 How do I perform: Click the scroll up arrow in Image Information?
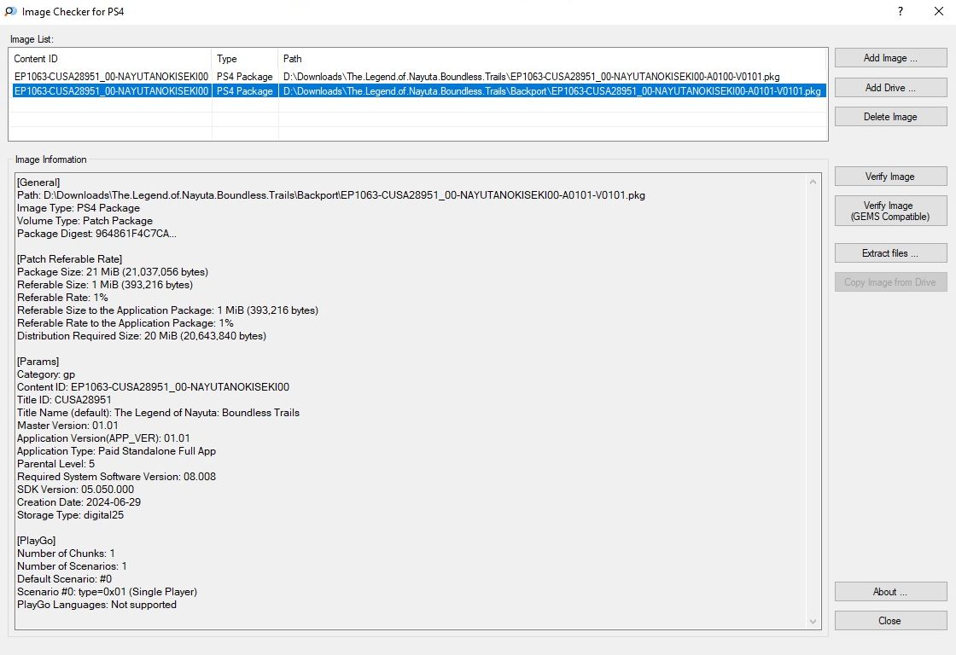(x=813, y=182)
